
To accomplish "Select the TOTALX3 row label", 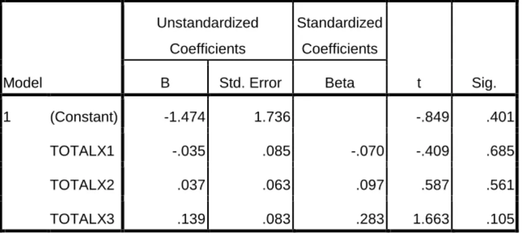I will click(x=82, y=219).
